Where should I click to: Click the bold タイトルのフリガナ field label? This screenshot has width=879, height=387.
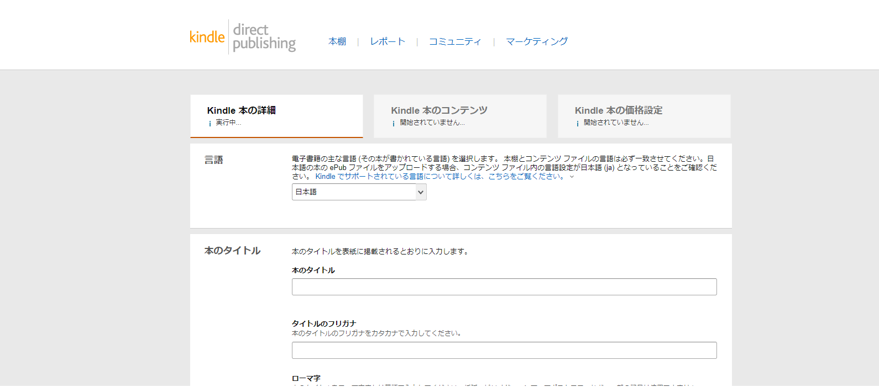click(x=324, y=324)
